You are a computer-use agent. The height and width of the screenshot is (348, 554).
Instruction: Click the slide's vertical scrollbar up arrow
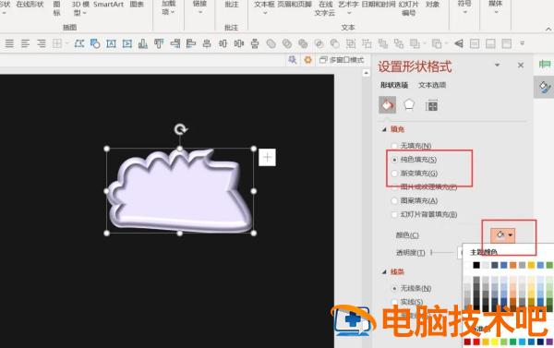coord(366,73)
